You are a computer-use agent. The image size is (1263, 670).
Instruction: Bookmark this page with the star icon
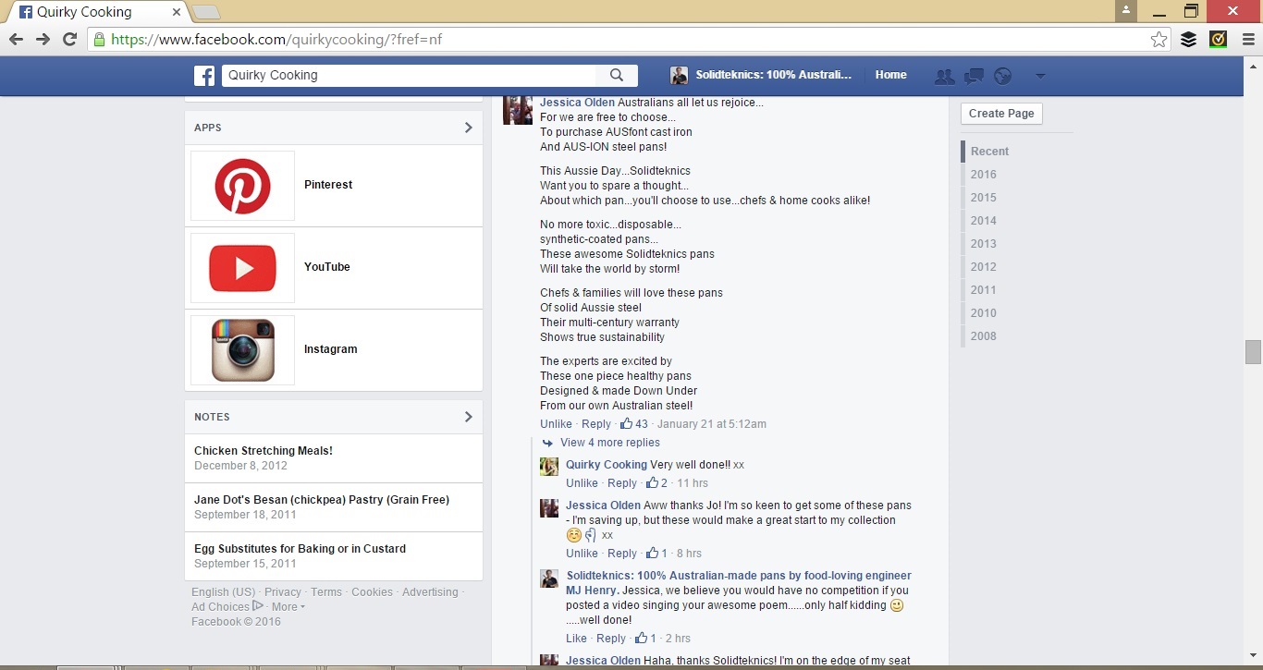click(x=1159, y=39)
